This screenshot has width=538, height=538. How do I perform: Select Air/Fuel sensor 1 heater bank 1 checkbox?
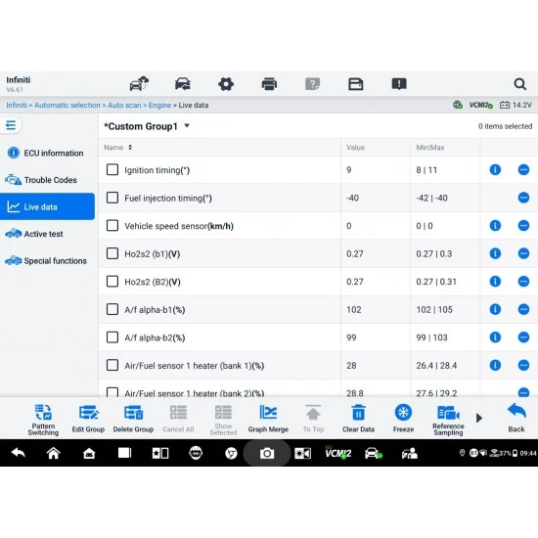(112, 366)
